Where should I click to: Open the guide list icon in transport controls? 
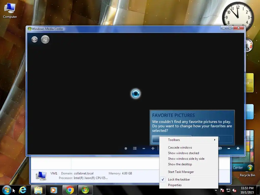(135, 148)
